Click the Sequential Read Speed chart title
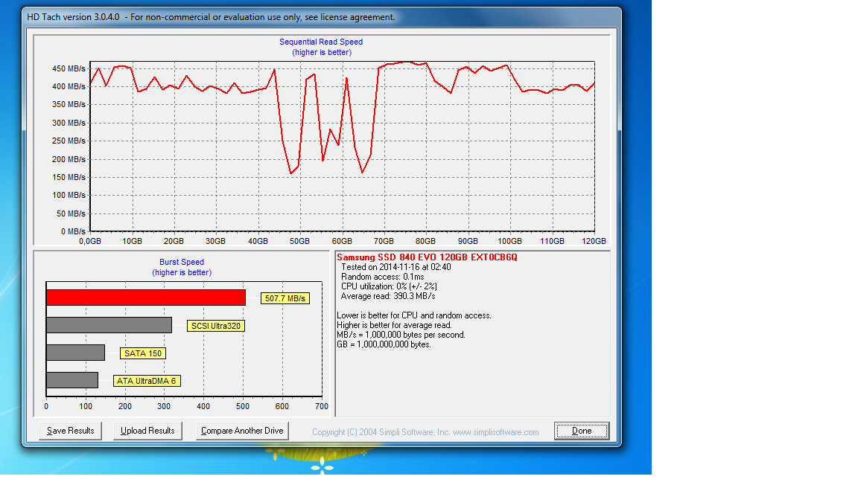Image resolution: width=858 pixels, height=482 pixels. click(x=321, y=42)
